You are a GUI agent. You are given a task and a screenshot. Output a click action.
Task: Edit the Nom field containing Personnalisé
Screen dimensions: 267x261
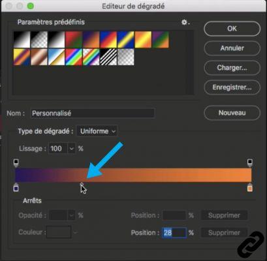[93, 114]
